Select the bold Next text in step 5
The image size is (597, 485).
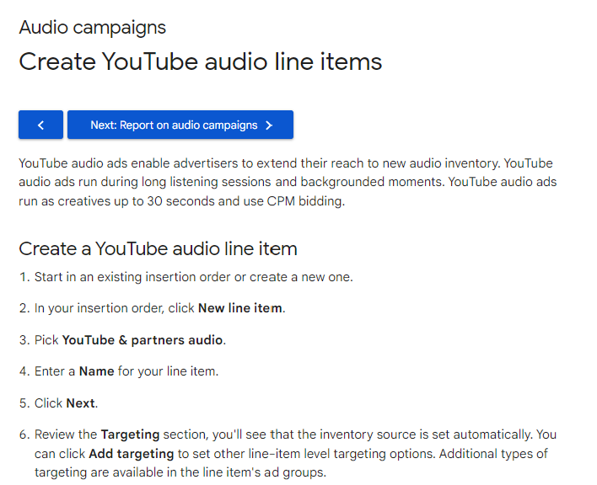[x=80, y=403]
